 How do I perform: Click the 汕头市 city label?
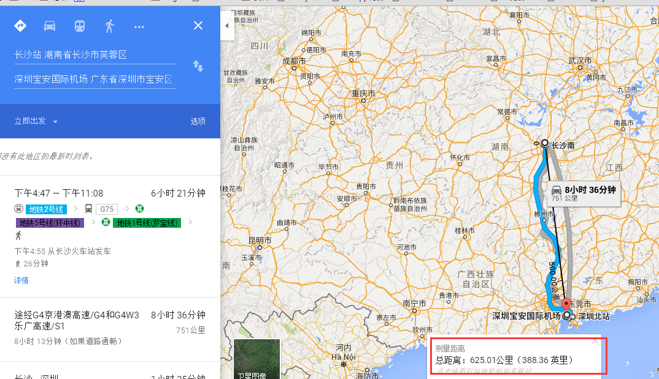point(646,300)
